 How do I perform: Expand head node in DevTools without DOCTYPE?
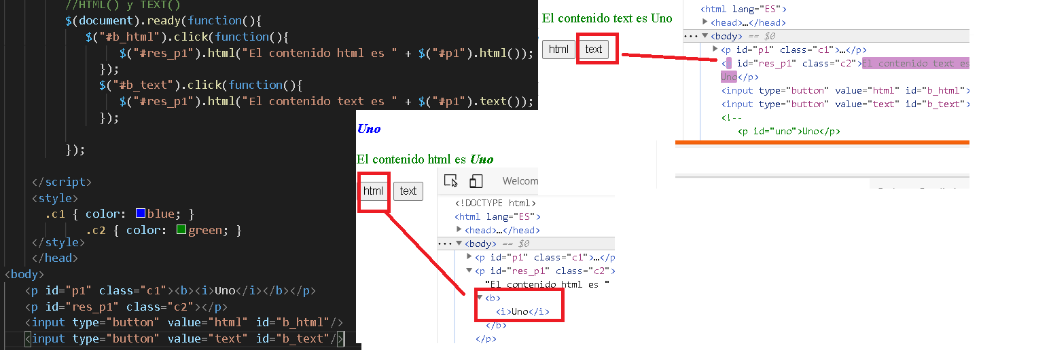705,22
